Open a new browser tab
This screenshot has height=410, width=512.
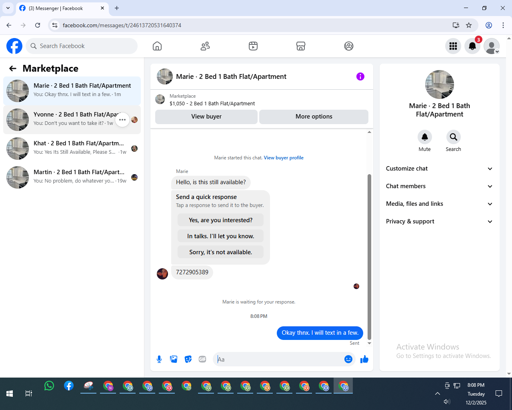tap(117, 8)
